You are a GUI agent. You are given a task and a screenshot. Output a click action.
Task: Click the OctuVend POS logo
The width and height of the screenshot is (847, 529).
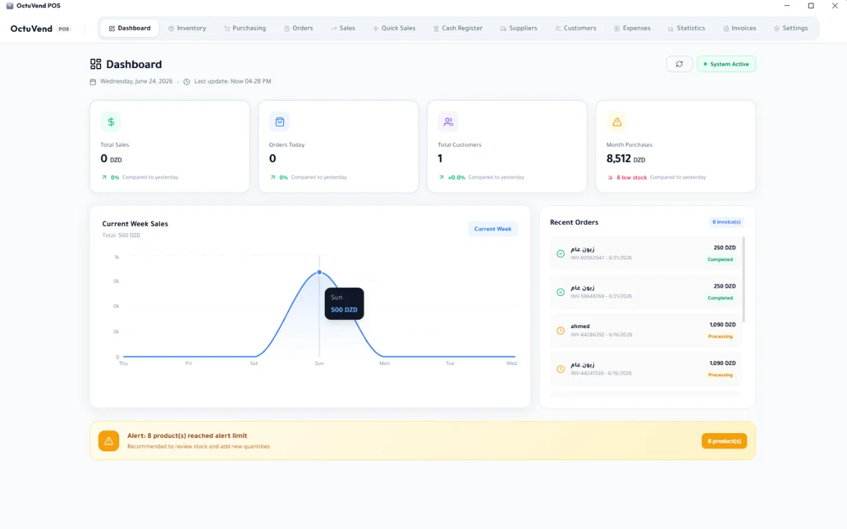tap(40, 28)
